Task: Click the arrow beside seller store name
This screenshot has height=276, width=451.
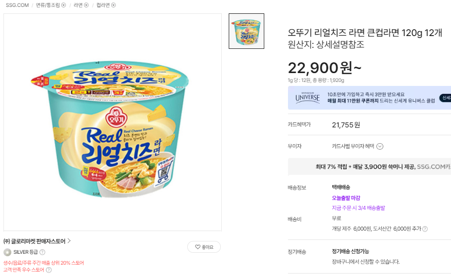Action: (x=69, y=241)
